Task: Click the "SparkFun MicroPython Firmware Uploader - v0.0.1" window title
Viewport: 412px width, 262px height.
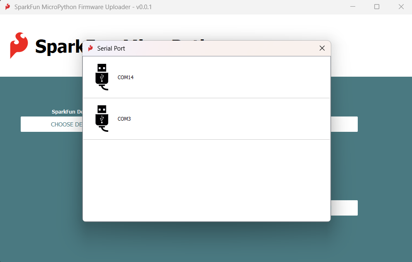Action: [83, 7]
